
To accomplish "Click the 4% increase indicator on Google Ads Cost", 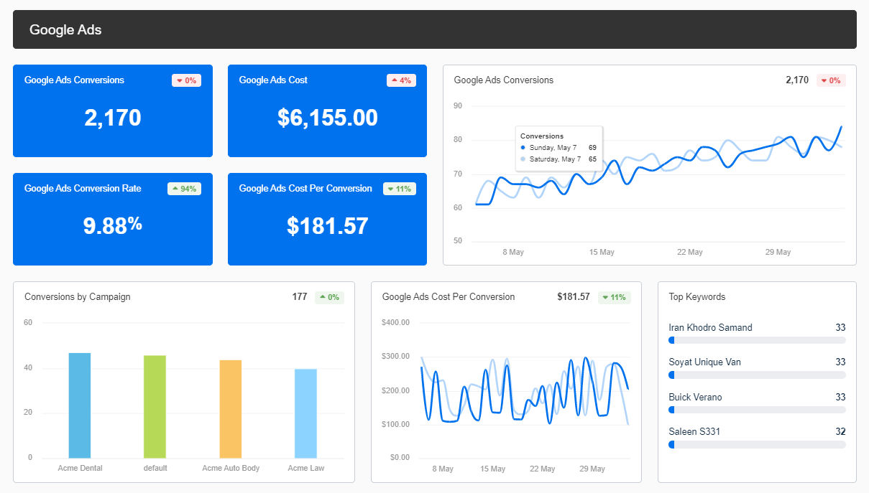I will (401, 80).
